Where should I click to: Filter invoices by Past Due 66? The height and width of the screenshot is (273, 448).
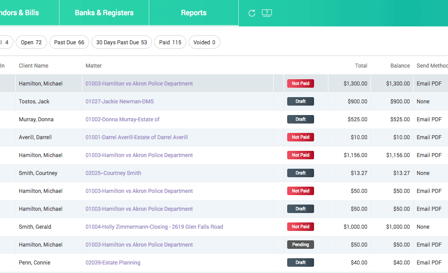point(69,42)
